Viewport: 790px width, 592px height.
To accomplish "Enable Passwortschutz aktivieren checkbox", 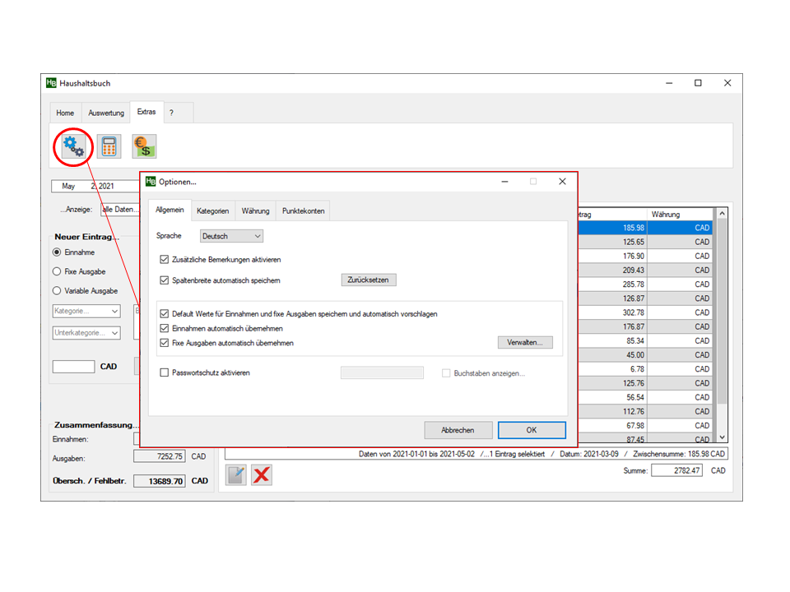I will tap(165, 372).
